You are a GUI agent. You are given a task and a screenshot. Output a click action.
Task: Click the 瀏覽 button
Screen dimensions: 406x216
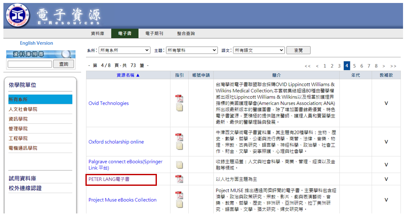point(298,50)
